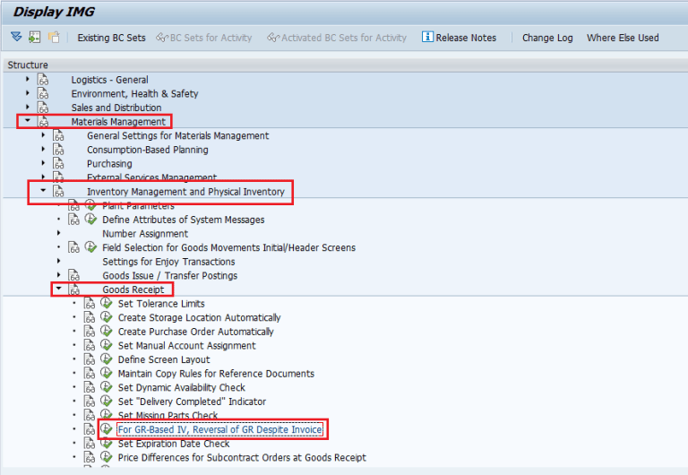Select Set Dynamic Availability Check item

(181, 388)
